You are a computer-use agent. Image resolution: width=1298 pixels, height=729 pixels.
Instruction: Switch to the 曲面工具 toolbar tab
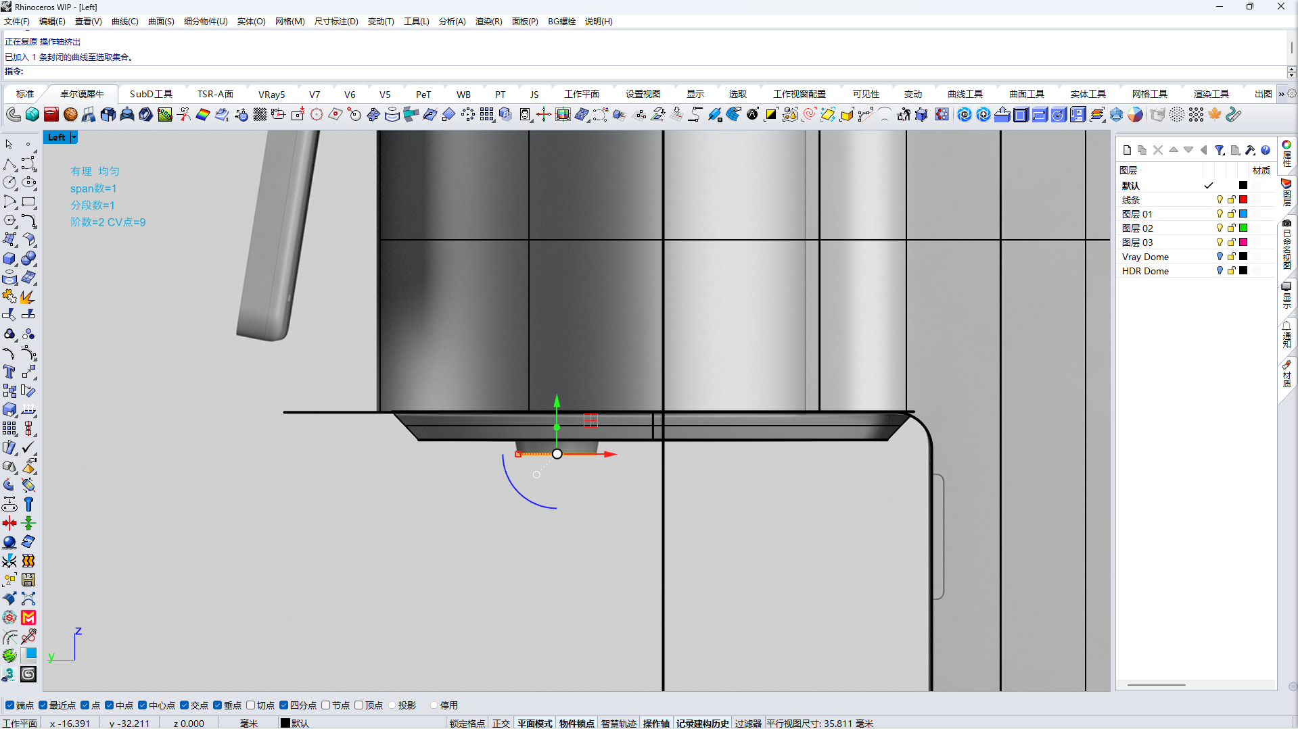point(1027,95)
